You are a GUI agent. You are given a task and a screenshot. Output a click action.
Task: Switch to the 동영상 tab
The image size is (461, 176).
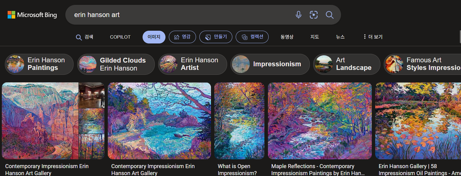coord(287,37)
